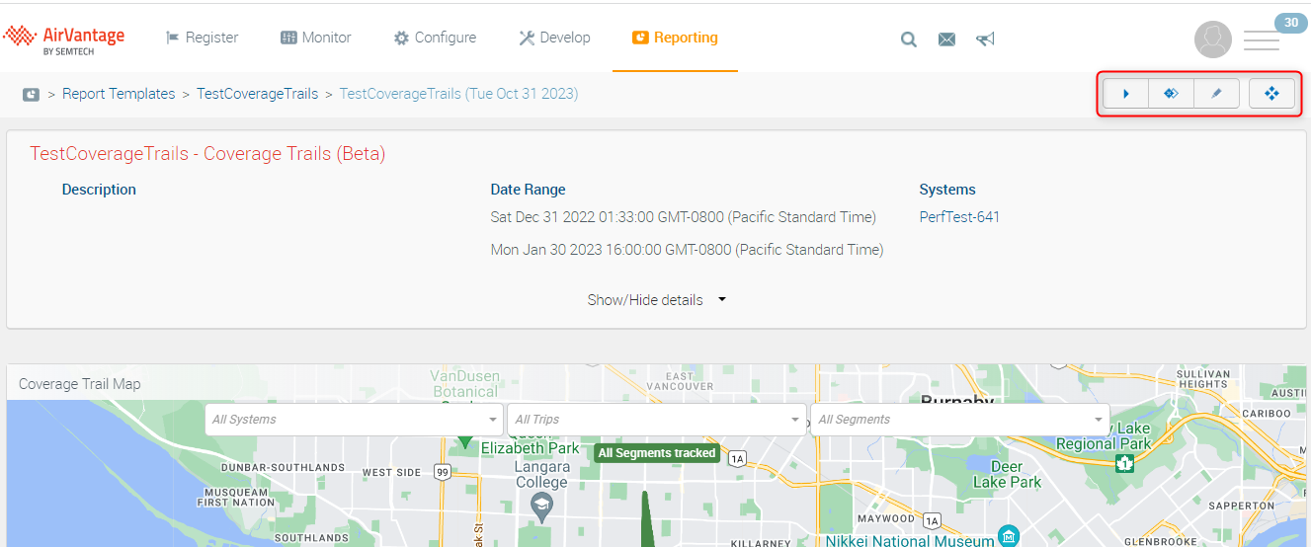The width and height of the screenshot is (1311, 547).
Task: Open the hamburger menu with 30 badge
Action: (1262, 39)
